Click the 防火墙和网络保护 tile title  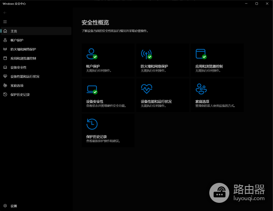154,66
